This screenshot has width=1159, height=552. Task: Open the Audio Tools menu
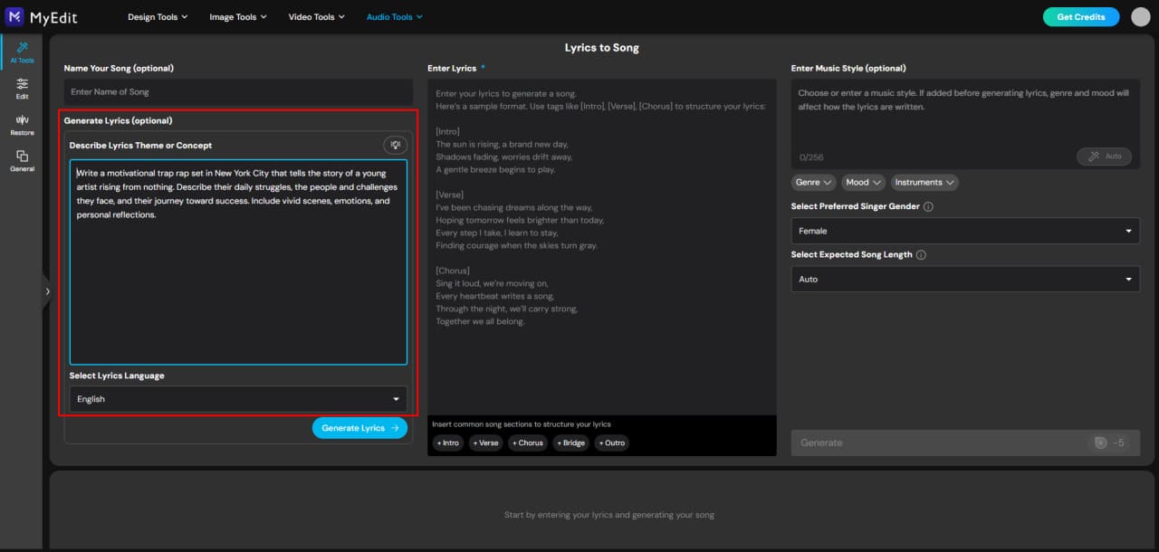(394, 16)
